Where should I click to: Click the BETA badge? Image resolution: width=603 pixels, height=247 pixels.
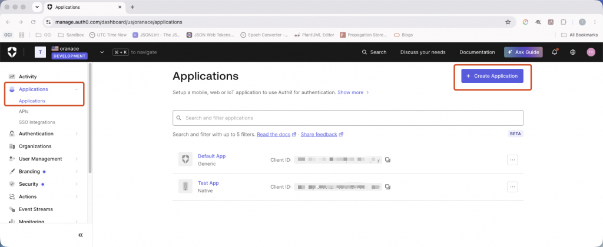point(516,133)
